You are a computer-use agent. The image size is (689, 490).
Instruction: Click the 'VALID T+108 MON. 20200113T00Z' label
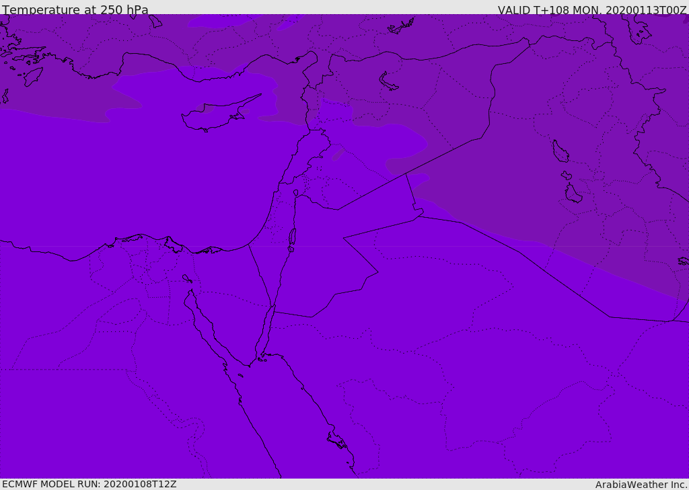592,9
